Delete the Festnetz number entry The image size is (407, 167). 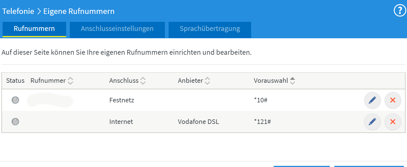coord(393,100)
